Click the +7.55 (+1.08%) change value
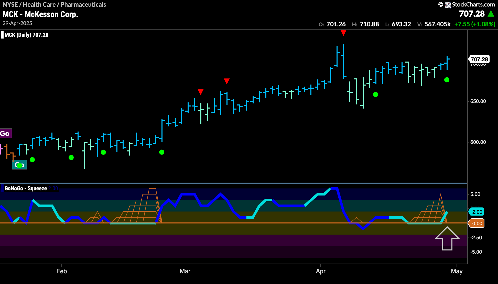Viewport: 498px width, 284px height. pyautogui.click(x=475, y=24)
